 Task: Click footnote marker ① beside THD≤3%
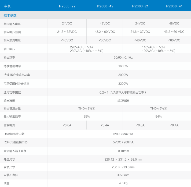(x=94, y=108)
